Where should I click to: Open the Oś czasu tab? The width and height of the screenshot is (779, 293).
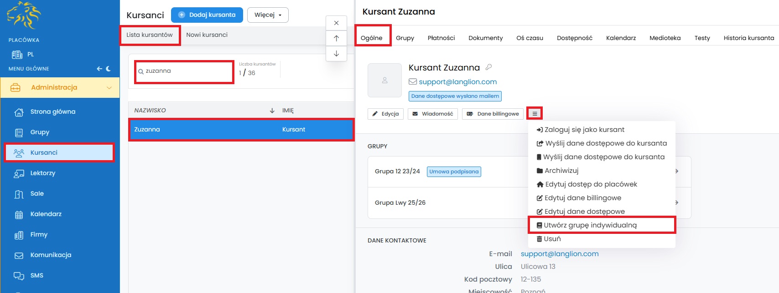[x=530, y=38]
